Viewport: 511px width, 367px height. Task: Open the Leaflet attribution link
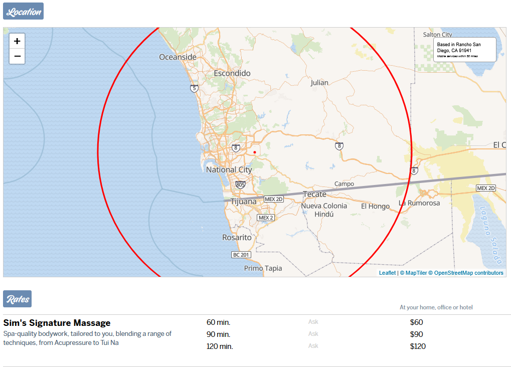[387, 273]
